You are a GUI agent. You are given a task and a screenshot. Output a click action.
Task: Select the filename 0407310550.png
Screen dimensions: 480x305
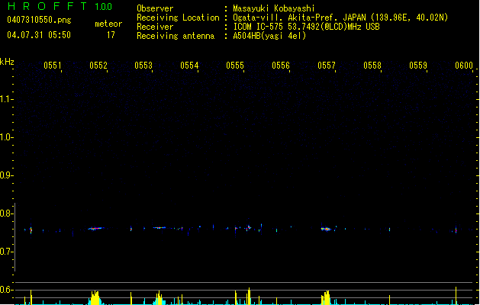tap(39, 20)
